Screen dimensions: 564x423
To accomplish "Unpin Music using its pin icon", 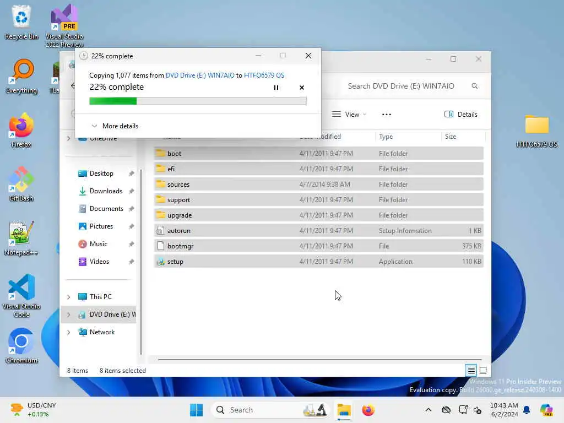I will point(131,244).
